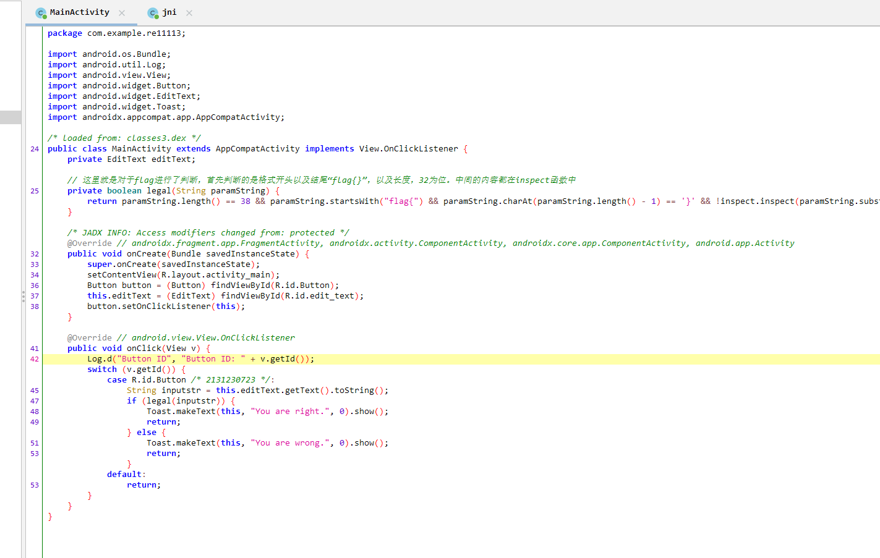Click 'import android.util.Log;' line
The height and width of the screenshot is (558, 880).
(106, 65)
